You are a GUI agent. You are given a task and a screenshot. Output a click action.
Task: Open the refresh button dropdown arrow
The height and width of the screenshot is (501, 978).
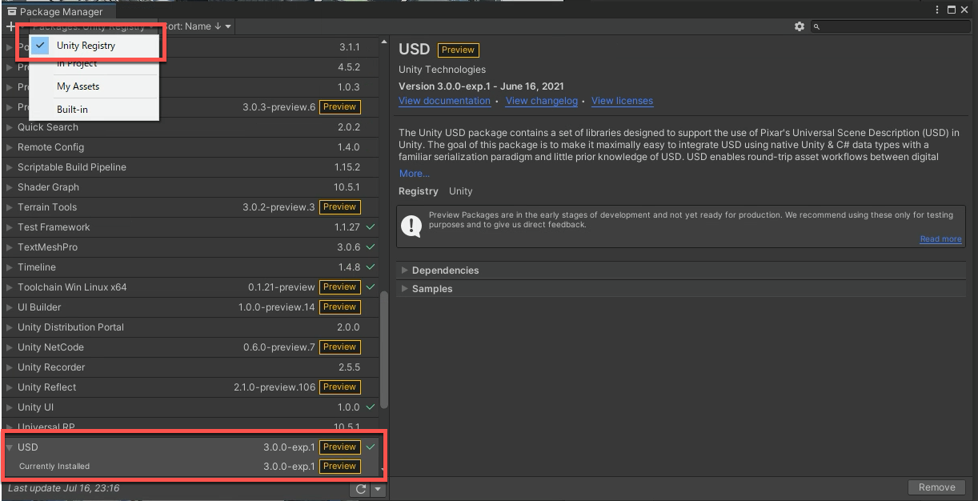pos(376,489)
